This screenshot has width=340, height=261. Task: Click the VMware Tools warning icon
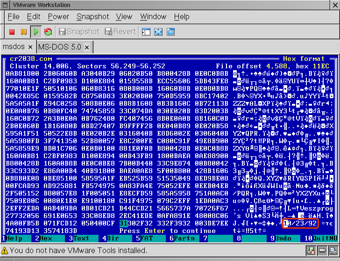5,251
